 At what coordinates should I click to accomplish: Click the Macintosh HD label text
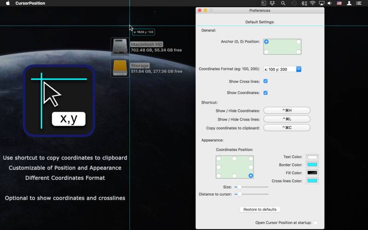point(147,44)
